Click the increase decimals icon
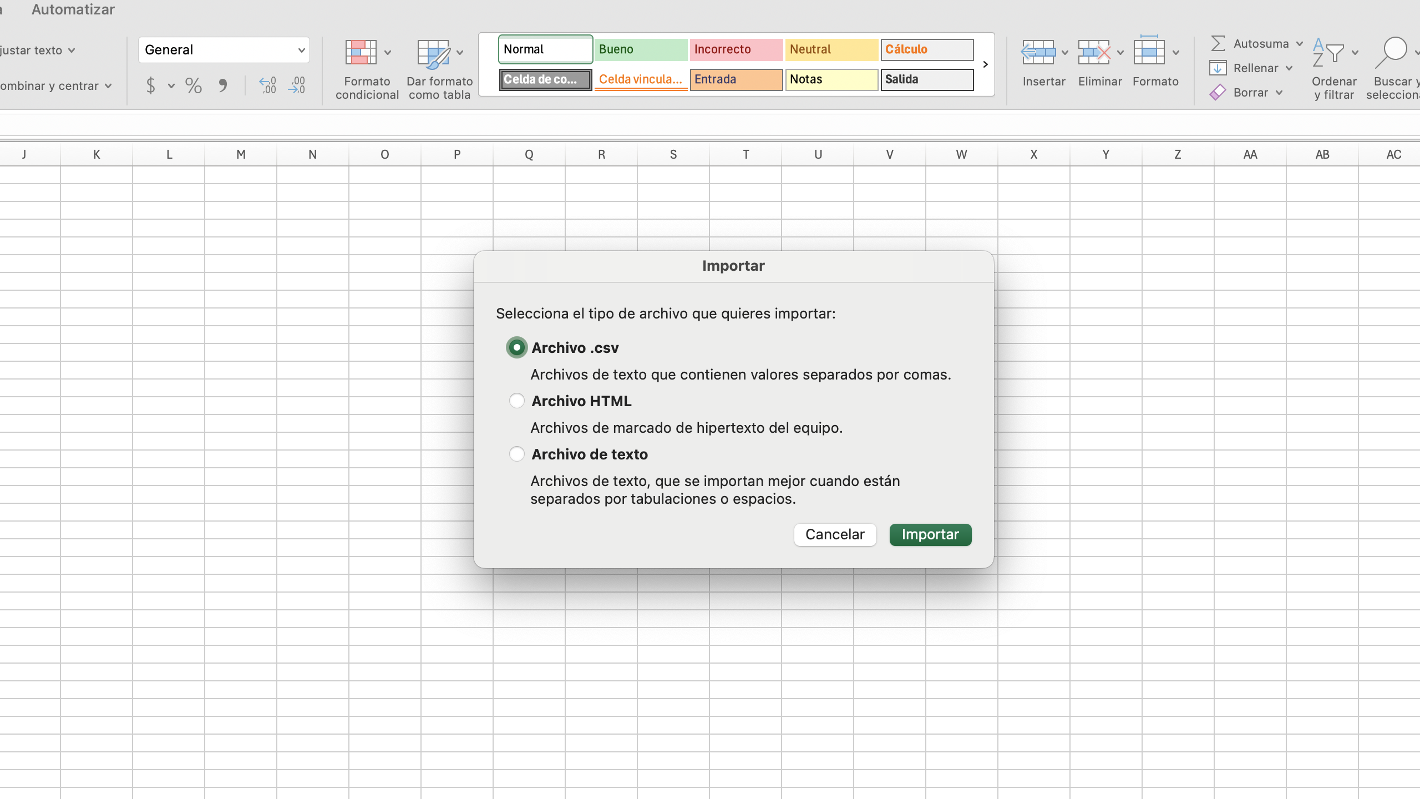 pos(267,85)
